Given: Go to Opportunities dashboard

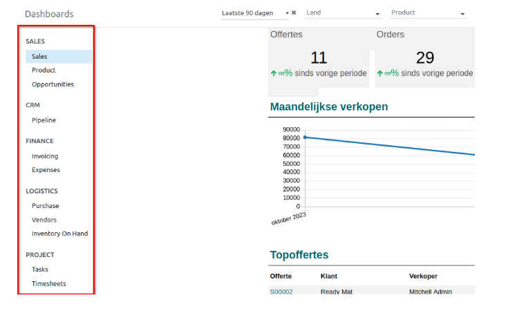Looking at the screenshot, I should tap(53, 84).
